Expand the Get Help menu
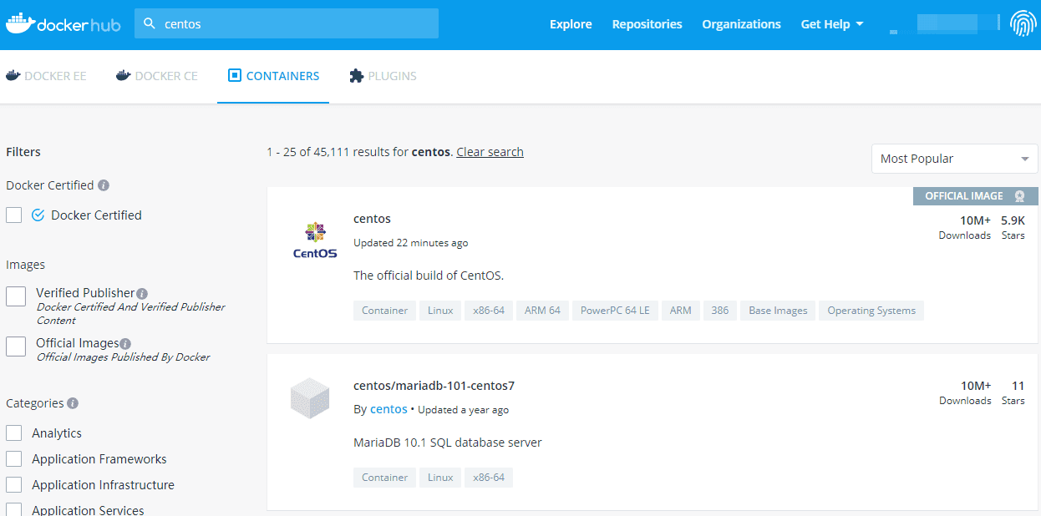This screenshot has width=1041, height=516. click(832, 24)
